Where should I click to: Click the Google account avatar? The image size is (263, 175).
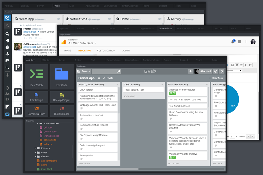pos(253,42)
